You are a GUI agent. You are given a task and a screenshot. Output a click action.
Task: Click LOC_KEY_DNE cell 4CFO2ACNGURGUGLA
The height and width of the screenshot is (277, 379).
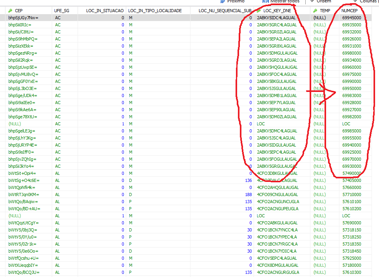(277, 272)
